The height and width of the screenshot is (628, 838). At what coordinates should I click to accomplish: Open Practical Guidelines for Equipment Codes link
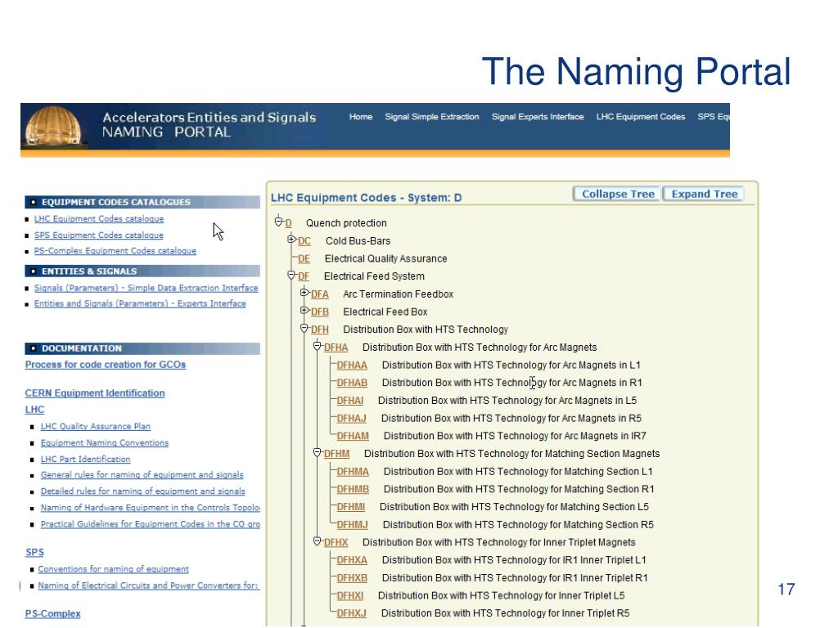(151, 524)
